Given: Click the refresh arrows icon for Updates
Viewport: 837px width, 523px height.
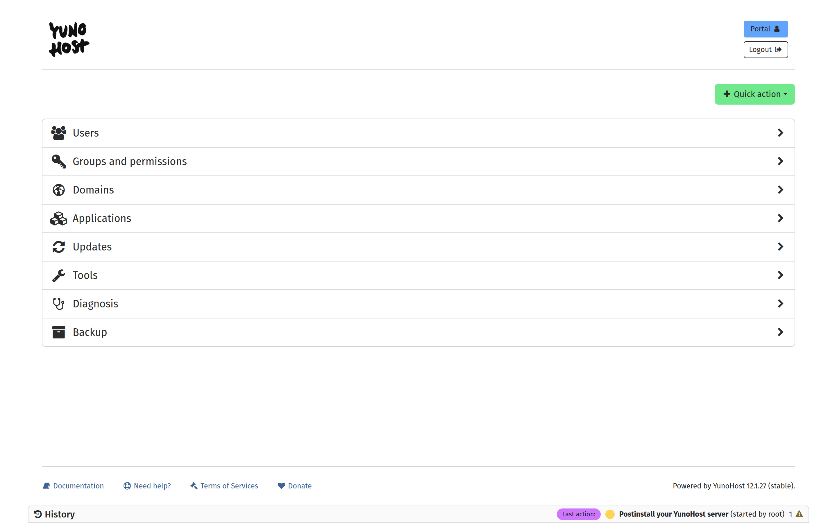Looking at the screenshot, I should click(x=58, y=247).
